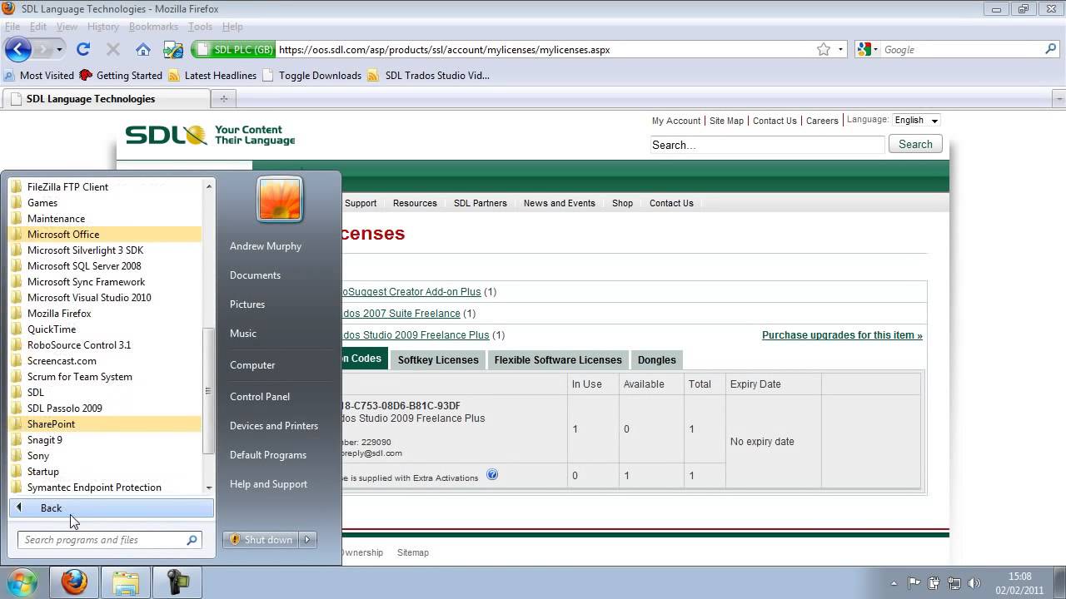This screenshot has width=1066, height=599.
Task: Open the Shut down options arrow
Action: [x=307, y=540]
